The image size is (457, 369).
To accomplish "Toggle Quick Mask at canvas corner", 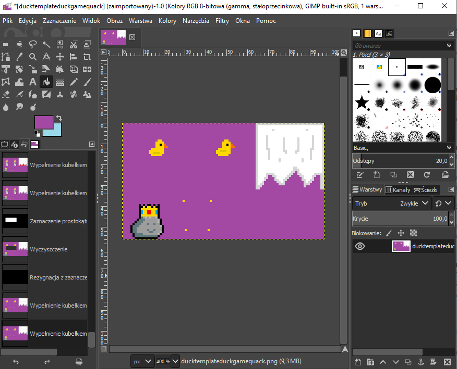I will click(103, 349).
